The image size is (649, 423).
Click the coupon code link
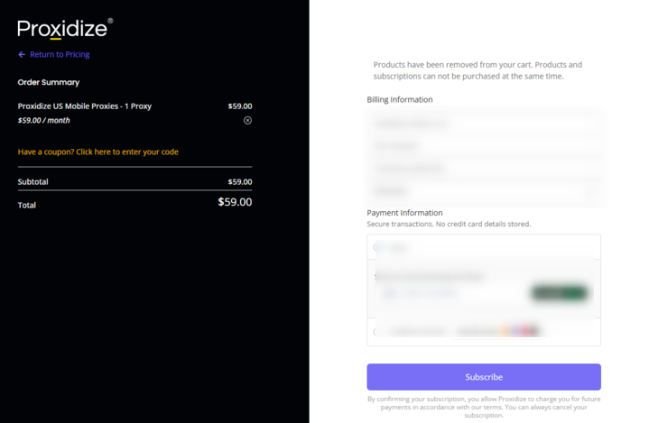tap(98, 152)
